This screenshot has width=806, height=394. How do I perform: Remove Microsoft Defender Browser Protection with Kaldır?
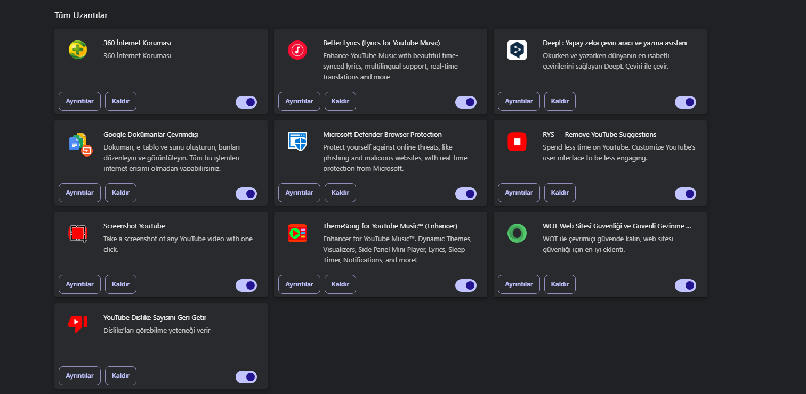tap(340, 193)
